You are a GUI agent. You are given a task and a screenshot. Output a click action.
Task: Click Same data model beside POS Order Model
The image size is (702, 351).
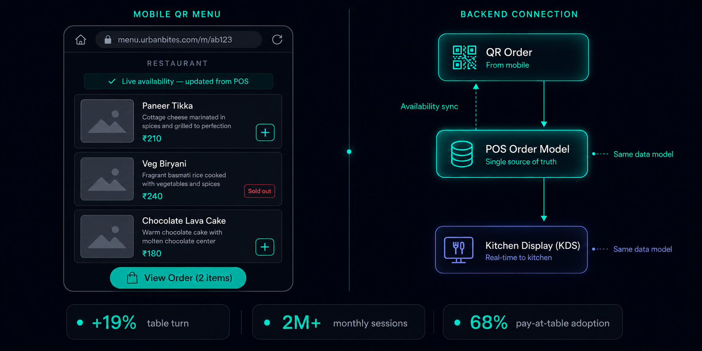643,154
